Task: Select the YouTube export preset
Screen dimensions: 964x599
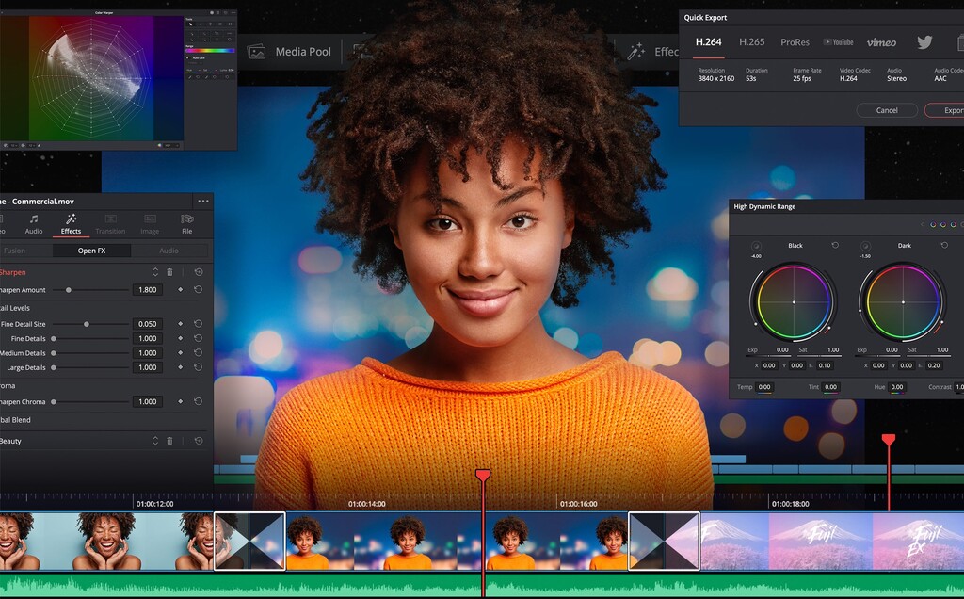Action: coord(839,42)
